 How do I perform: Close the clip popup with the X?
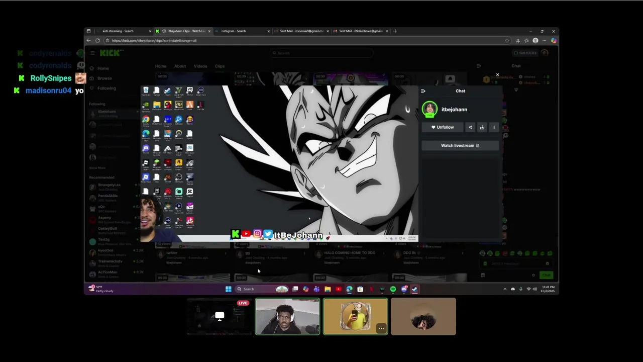point(497,75)
